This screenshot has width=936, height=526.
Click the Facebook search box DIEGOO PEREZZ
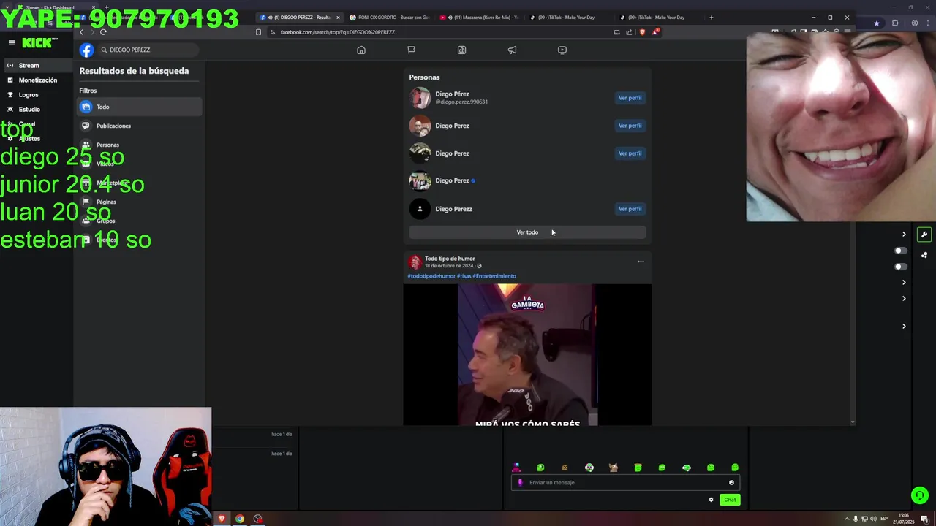pos(148,50)
